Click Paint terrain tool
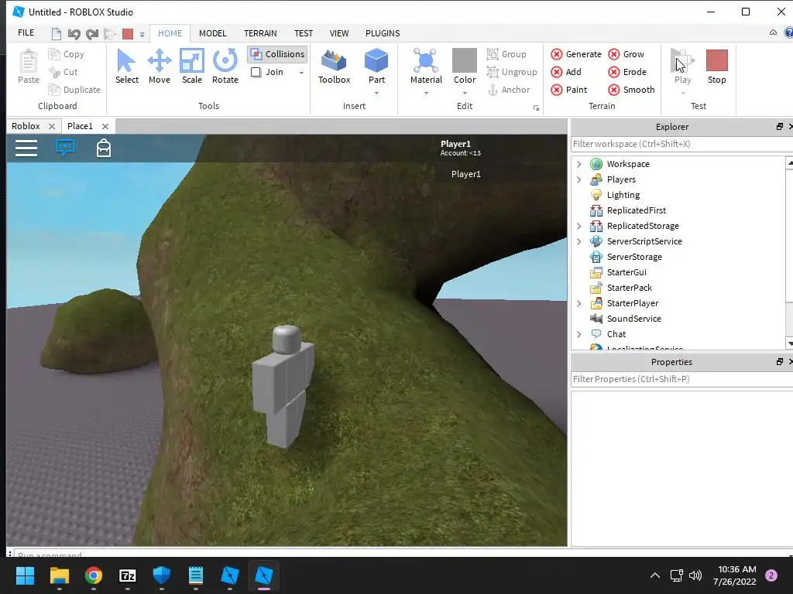Image resolution: width=793 pixels, height=594 pixels. 569,90
